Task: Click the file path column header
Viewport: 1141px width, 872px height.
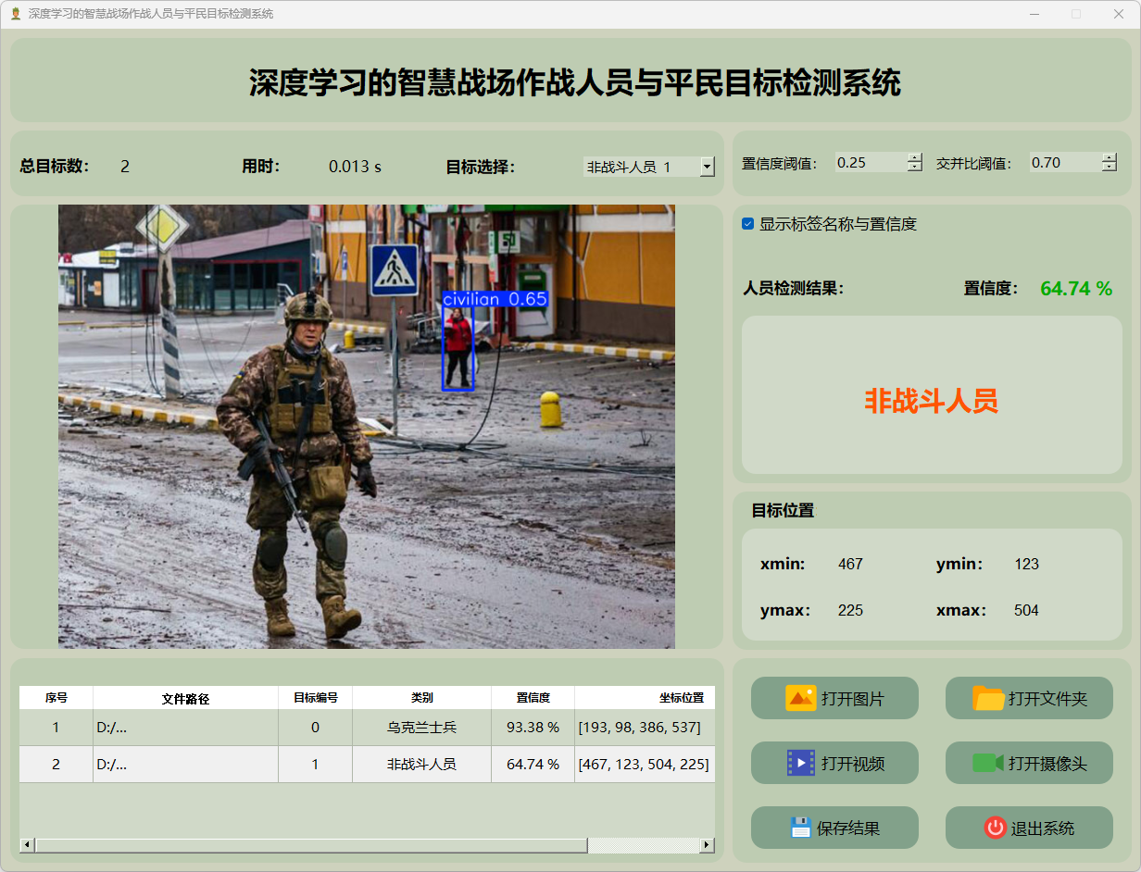Action: tap(185, 698)
